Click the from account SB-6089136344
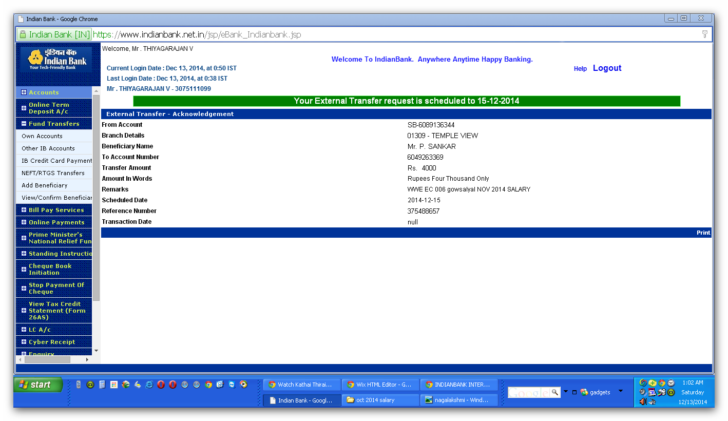Image resolution: width=728 pixels, height=421 pixels. (431, 125)
